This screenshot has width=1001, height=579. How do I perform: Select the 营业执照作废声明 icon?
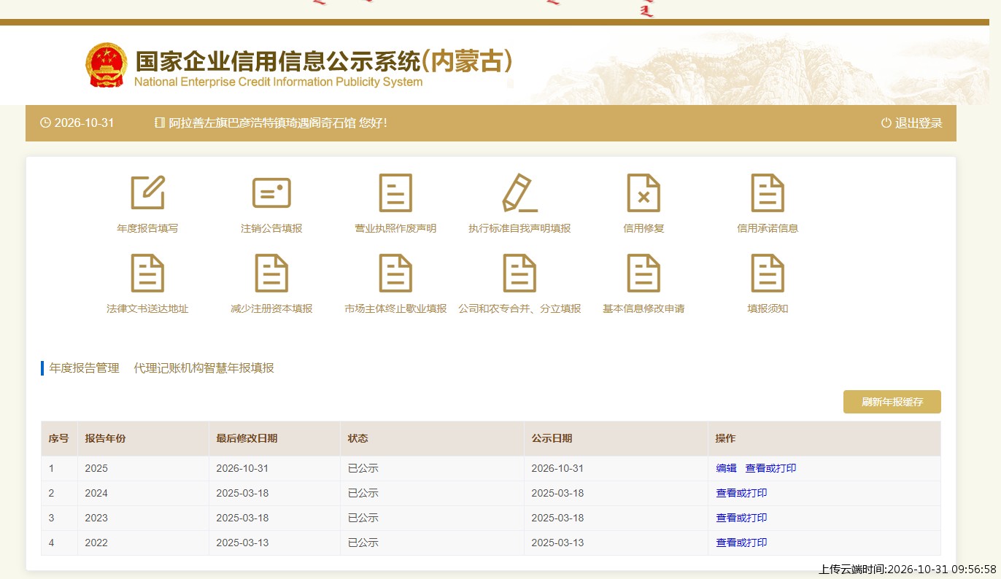tap(395, 193)
